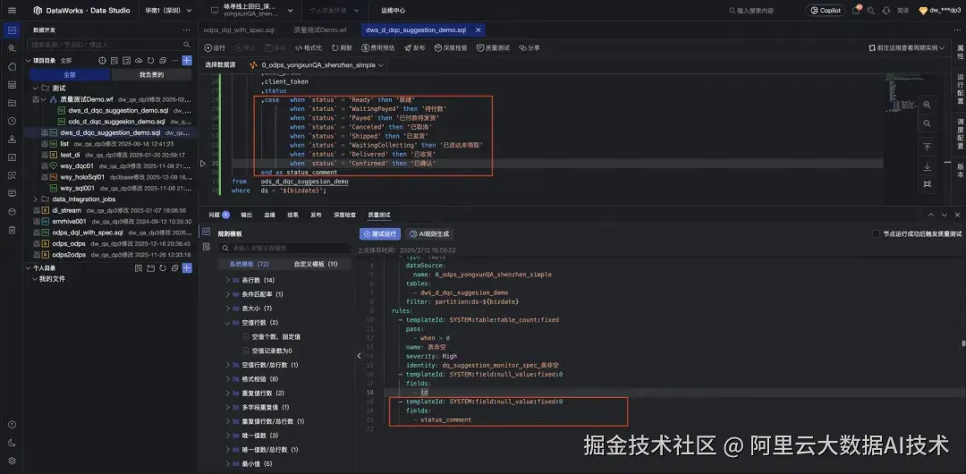Click the 格式化 format code button

pyautogui.click(x=309, y=47)
